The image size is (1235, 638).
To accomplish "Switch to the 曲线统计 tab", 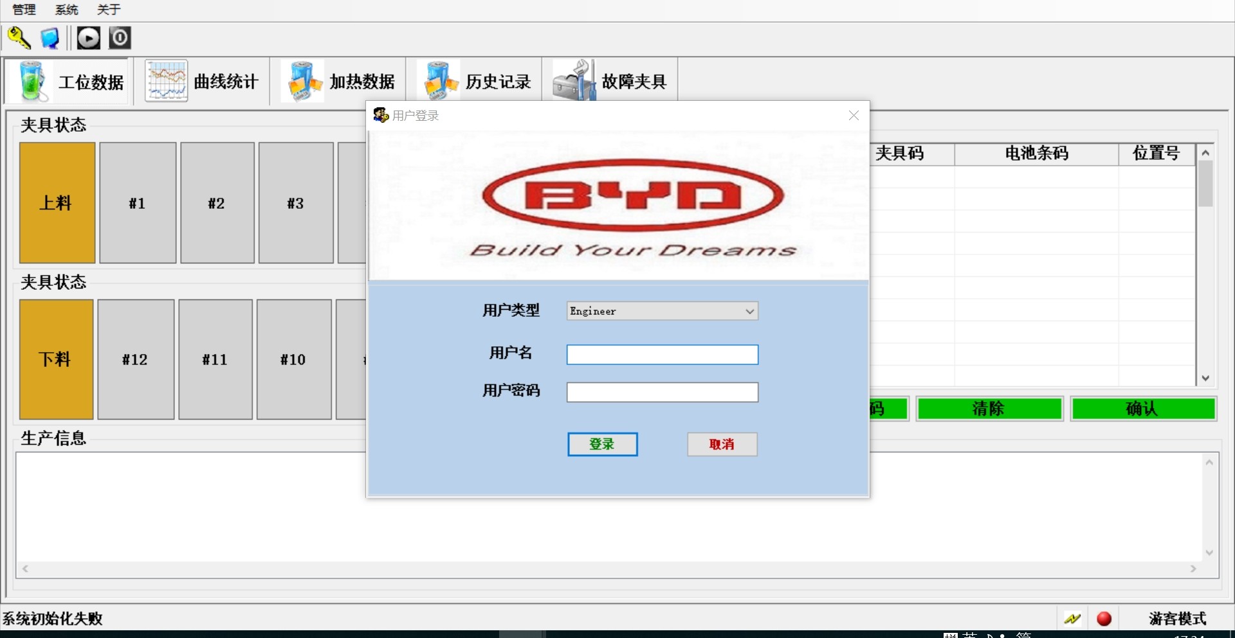I will pyautogui.click(x=202, y=81).
